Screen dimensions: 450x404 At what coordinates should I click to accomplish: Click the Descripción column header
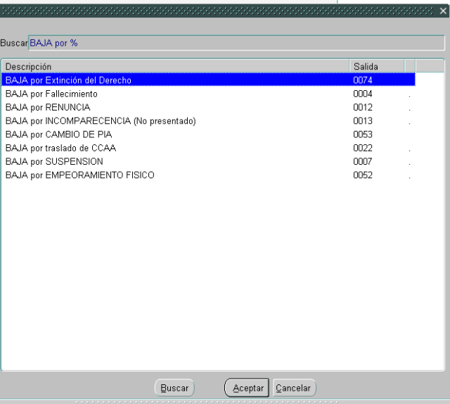[176, 66]
